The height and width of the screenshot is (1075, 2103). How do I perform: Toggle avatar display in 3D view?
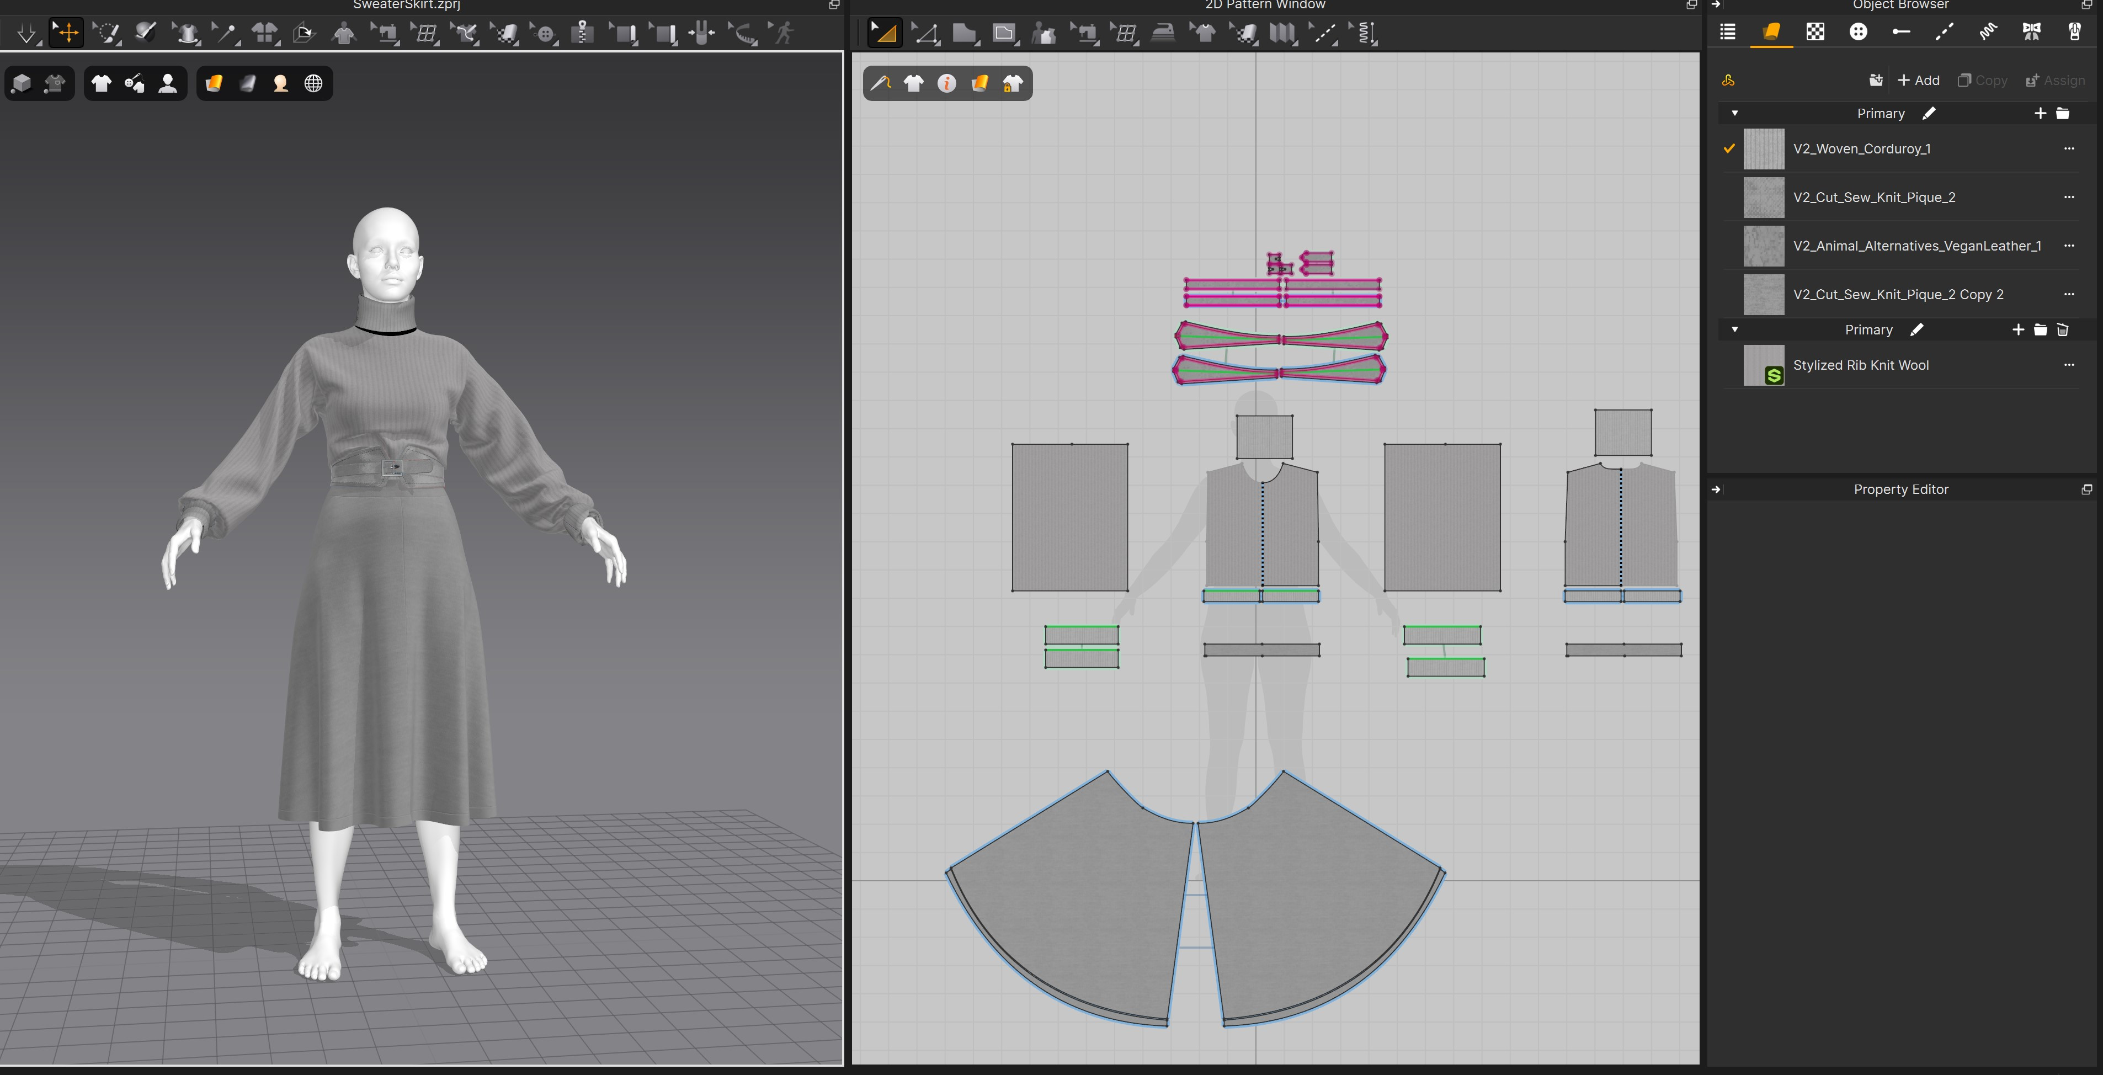(x=167, y=83)
